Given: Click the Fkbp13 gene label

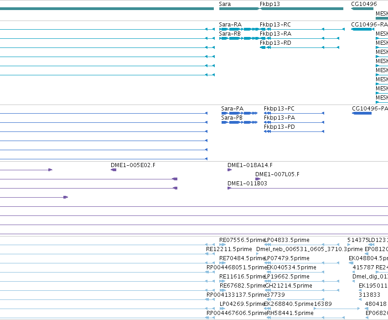Looking at the screenshot, I should tap(270, 4).
